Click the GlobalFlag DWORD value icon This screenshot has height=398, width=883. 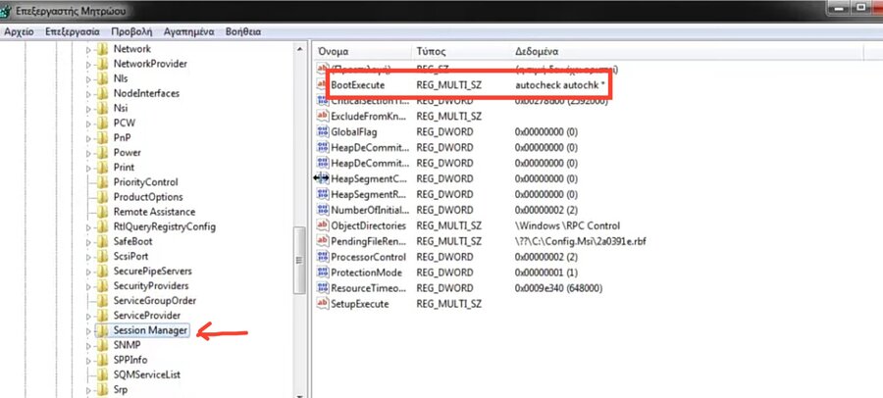tap(323, 131)
